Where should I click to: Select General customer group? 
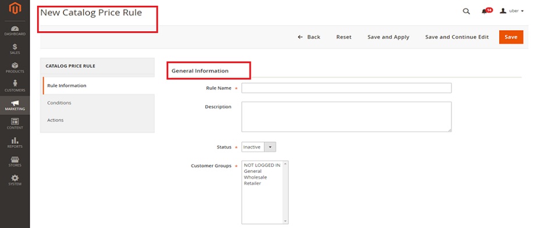click(252, 171)
